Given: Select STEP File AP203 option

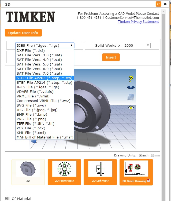Looking at the screenshot, I should [x=45, y=78].
